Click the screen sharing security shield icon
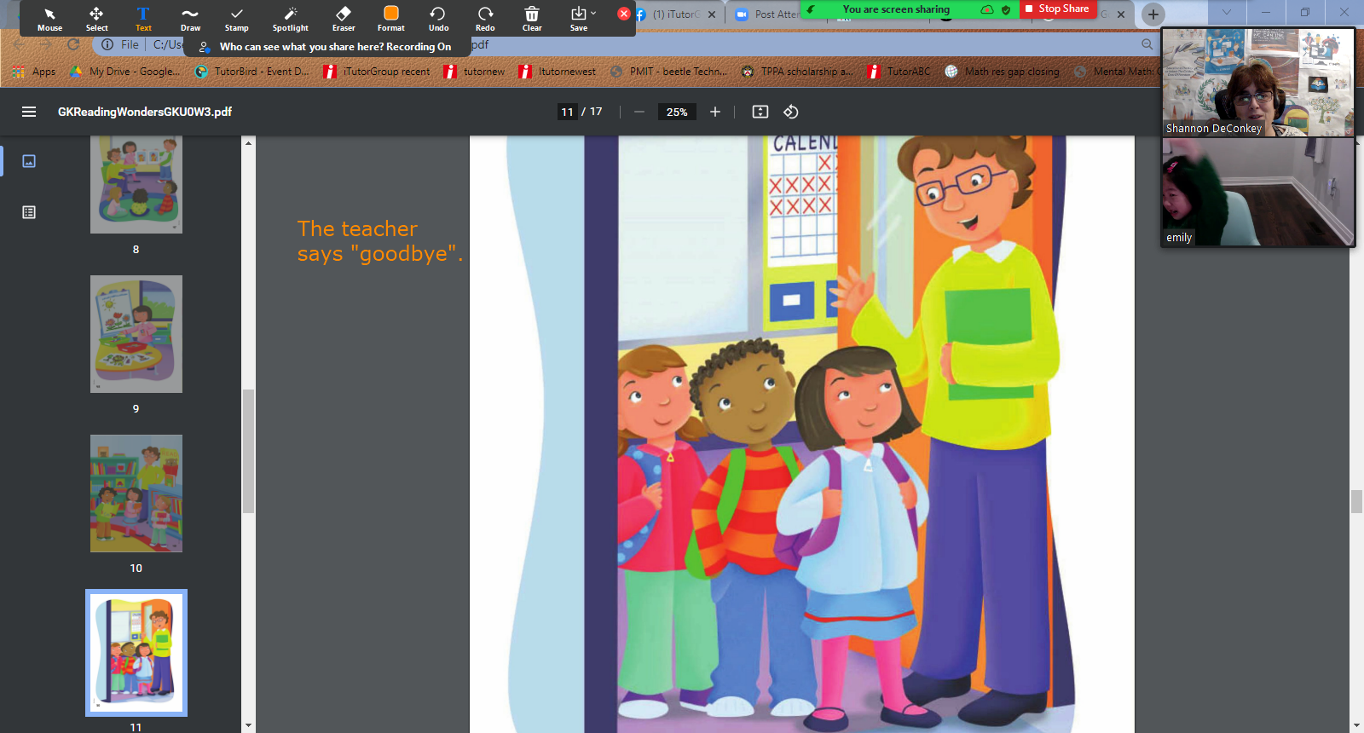This screenshot has width=1364, height=733. 1006,9
